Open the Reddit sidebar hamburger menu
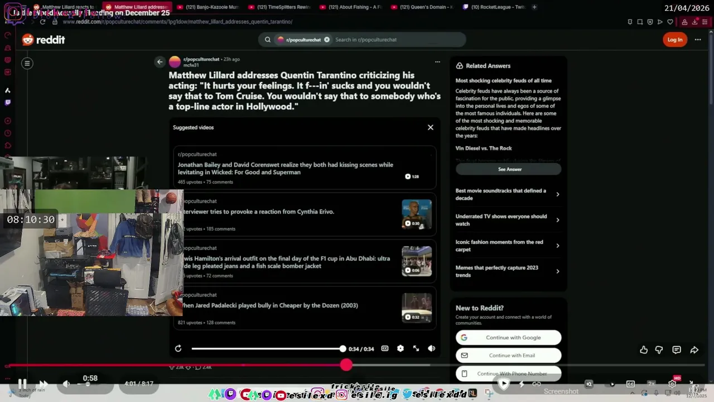Viewport: 714px width, 402px height. point(27,63)
